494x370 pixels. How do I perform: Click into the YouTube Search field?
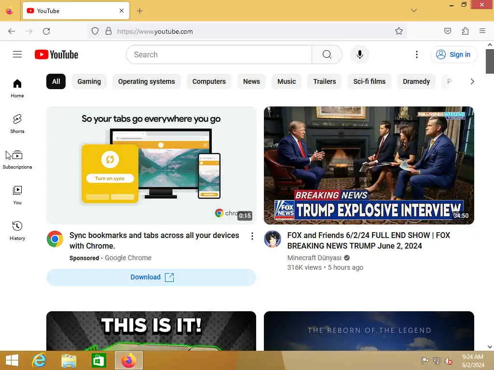coord(219,54)
